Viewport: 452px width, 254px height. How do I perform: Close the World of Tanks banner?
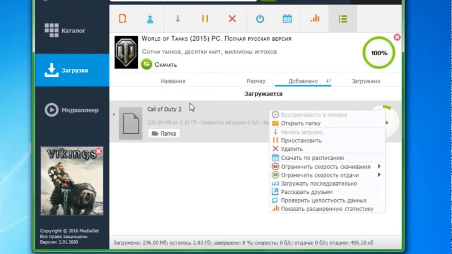[x=397, y=37]
